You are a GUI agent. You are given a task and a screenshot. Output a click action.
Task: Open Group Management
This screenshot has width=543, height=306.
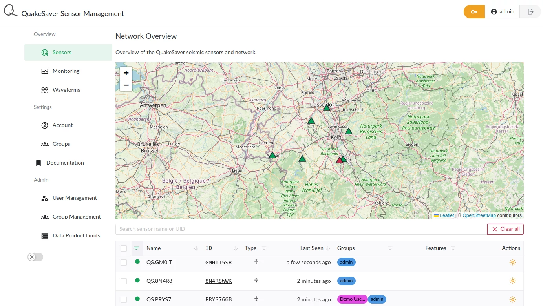(x=68, y=217)
